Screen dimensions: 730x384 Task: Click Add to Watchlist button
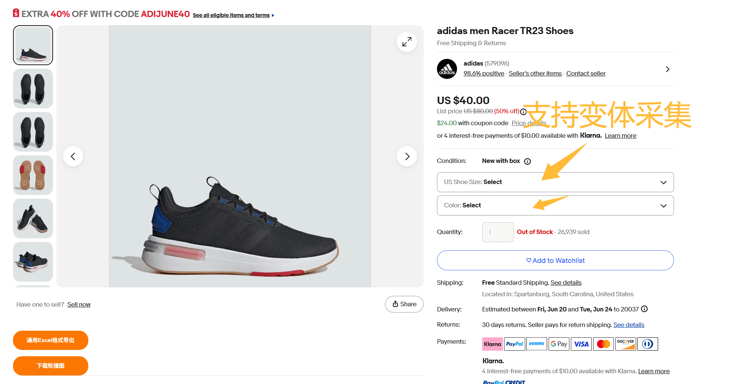555,260
